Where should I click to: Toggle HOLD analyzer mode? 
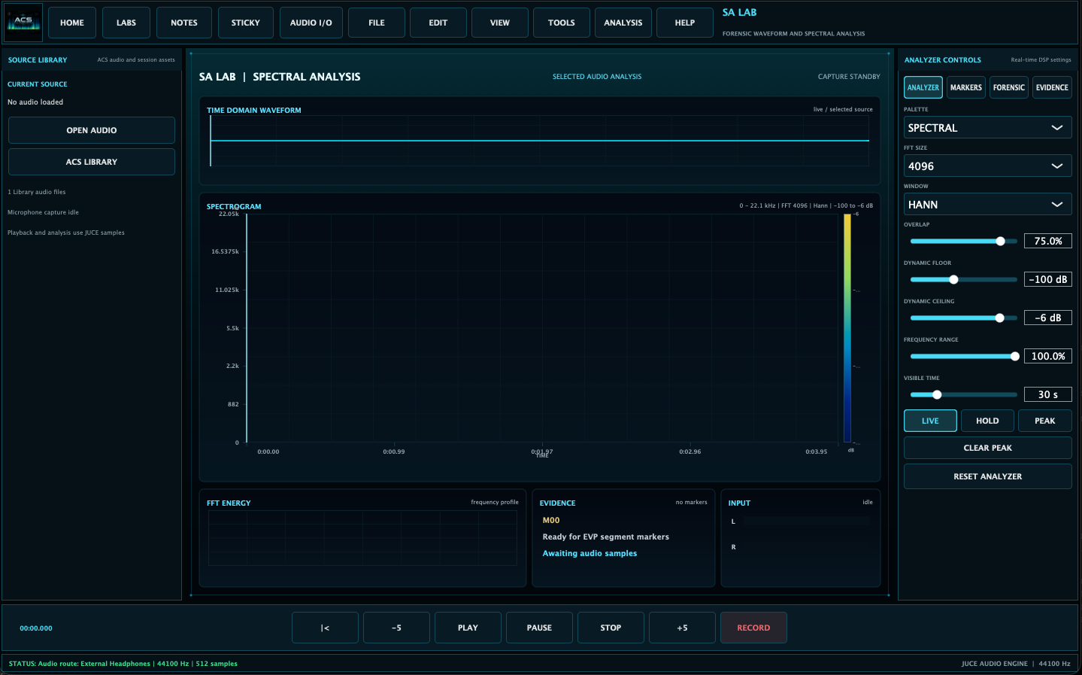point(987,421)
